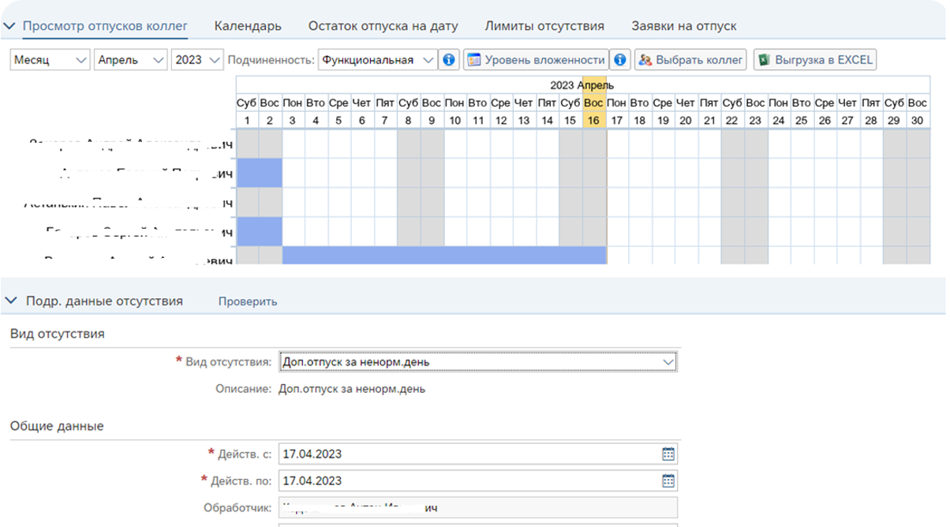
Task: Open the Вид отсутствия dropdown list
Action: pos(477,362)
